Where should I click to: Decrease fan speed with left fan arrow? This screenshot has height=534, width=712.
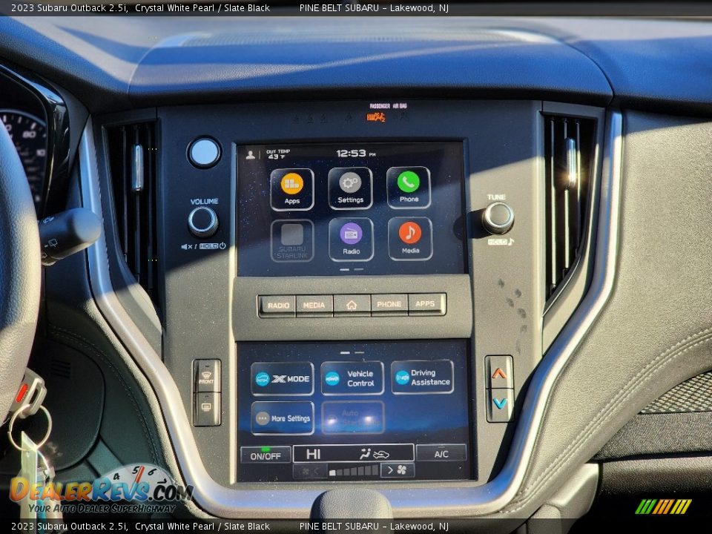click(x=310, y=472)
